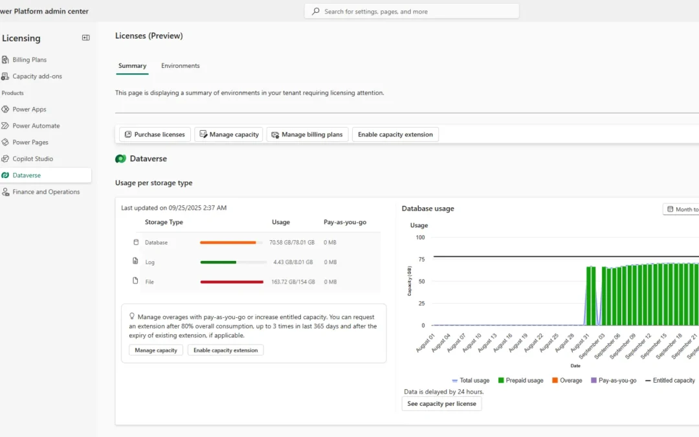
Task: Open the Month to date range dropdown
Action: pyautogui.click(x=681, y=209)
